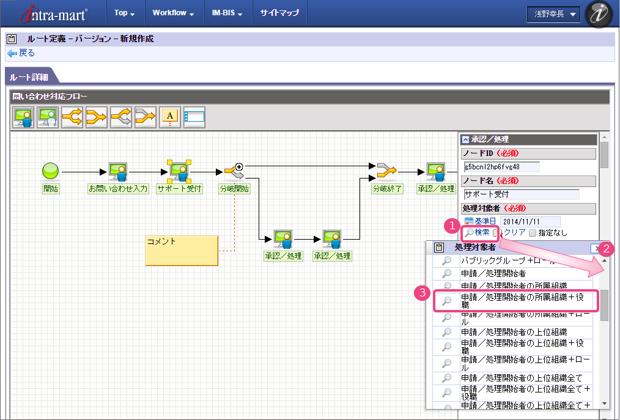Click the magnifier for 申請／処理開始者の上位組織全て
620x420 pixels.
(447, 378)
